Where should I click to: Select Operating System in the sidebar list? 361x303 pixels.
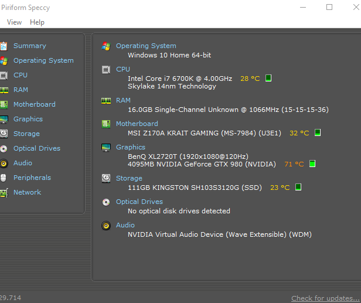click(43, 60)
